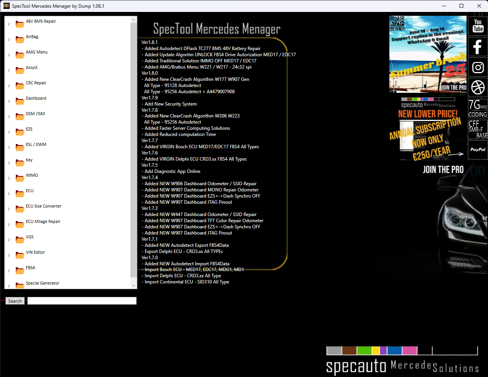Click the Special Generator folder icon
The height and width of the screenshot is (377, 488).
pyautogui.click(x=20, y=286)
